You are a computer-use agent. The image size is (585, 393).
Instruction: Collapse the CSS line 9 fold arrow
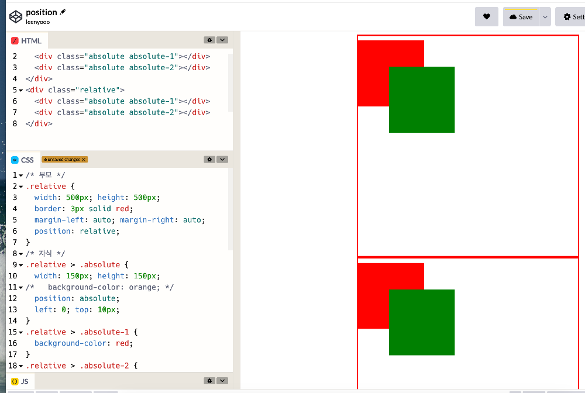point(21,265)
